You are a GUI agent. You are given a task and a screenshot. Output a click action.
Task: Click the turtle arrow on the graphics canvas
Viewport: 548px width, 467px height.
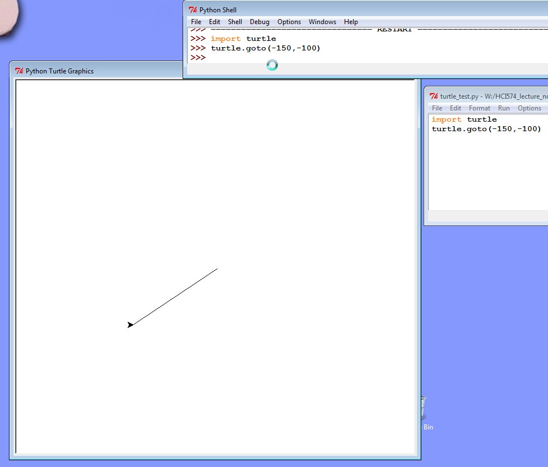(x=131, y=325)
